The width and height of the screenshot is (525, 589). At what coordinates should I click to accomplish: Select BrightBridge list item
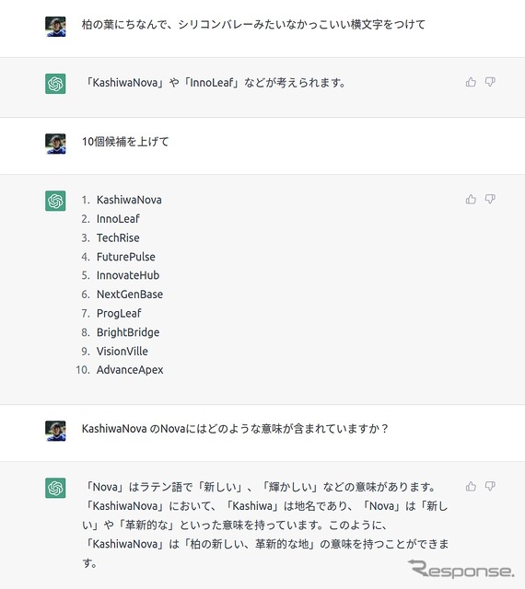[128, 332]
